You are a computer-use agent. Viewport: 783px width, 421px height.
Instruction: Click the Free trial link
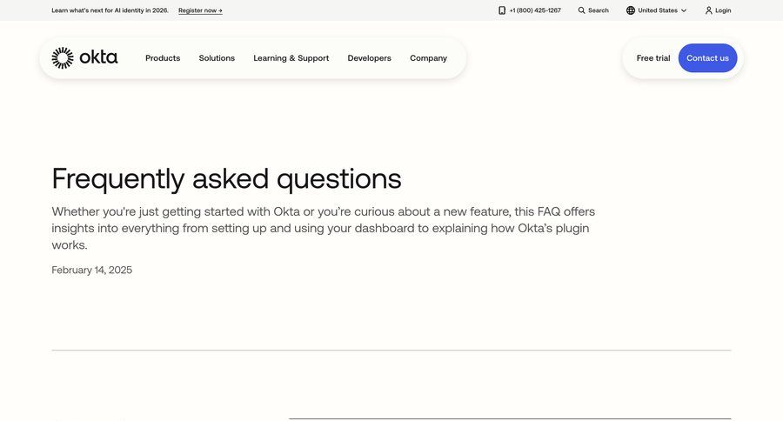[x=653, y=58]
